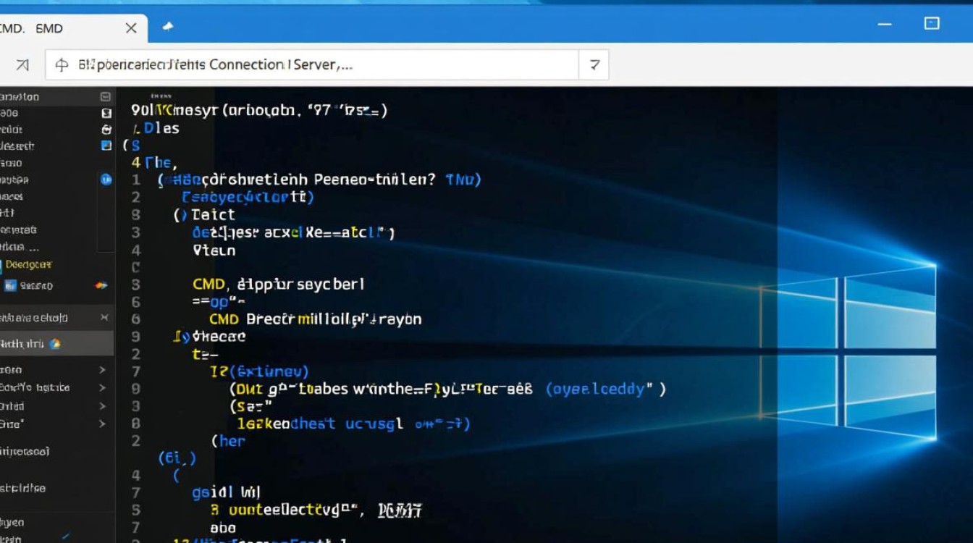Click the blue square icon in the sidebar
Viewport: 973px width, 543px height.
click(106, 146)
